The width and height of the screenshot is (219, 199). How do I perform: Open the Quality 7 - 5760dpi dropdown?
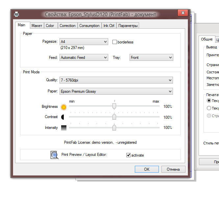click(116, 80)
